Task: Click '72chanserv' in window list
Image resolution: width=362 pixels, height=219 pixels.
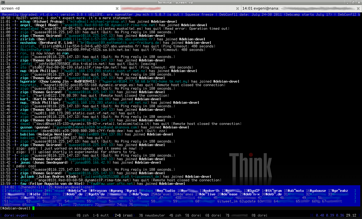Action: point(83,205)
